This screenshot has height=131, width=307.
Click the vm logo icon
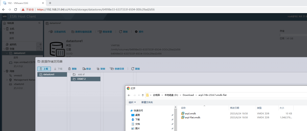(4, 16)
